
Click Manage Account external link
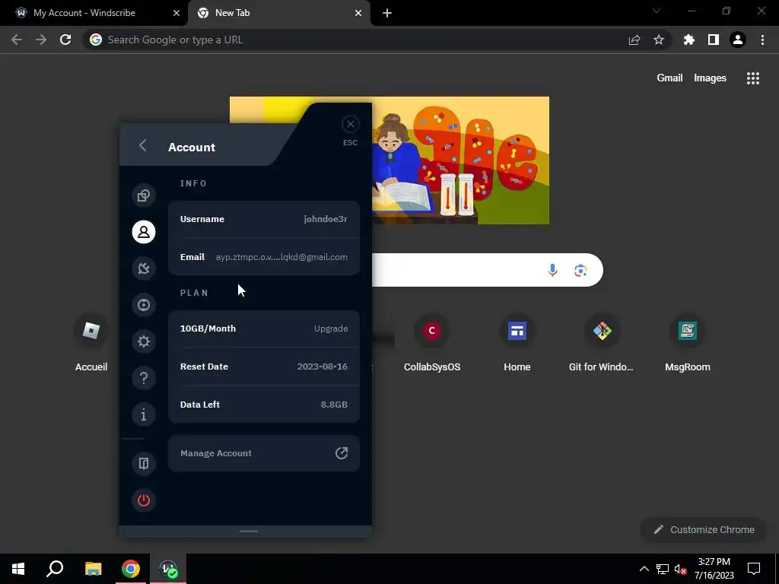(264, 453)
